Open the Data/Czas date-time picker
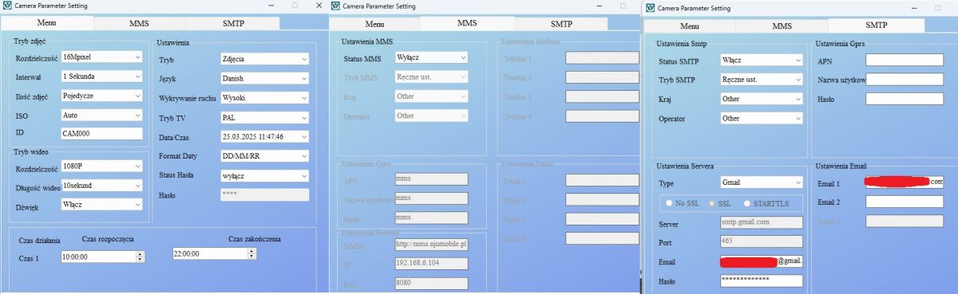This screenshot has height=294, width=958. tap(264, 136)
